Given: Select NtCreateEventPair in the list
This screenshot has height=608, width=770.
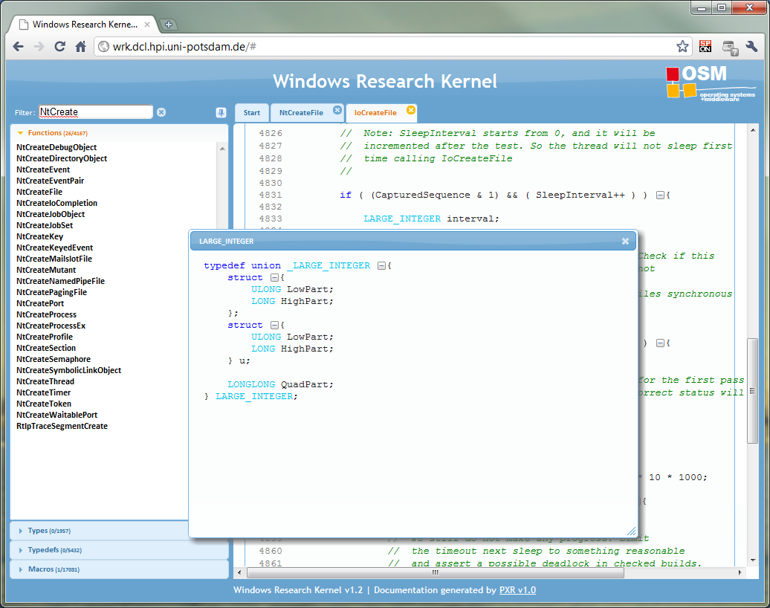Looking at the screenshot, I should [x=50, y=181].
